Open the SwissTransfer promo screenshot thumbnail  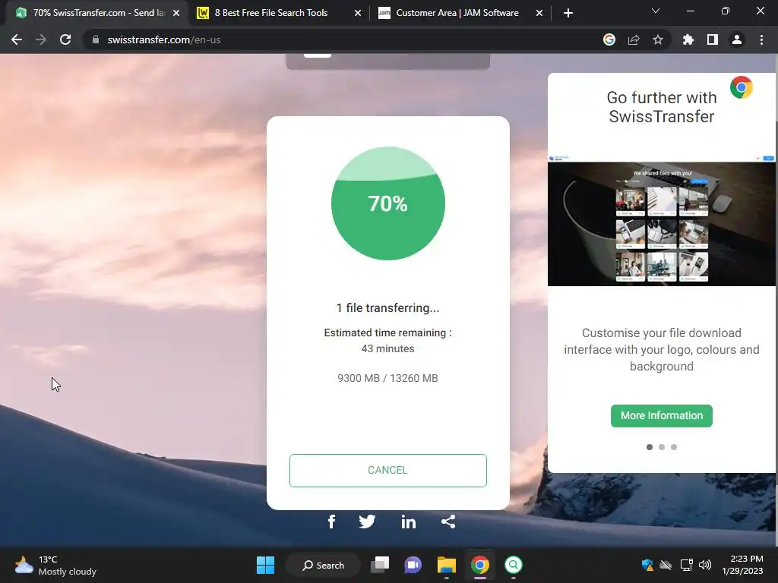point(662,221)
